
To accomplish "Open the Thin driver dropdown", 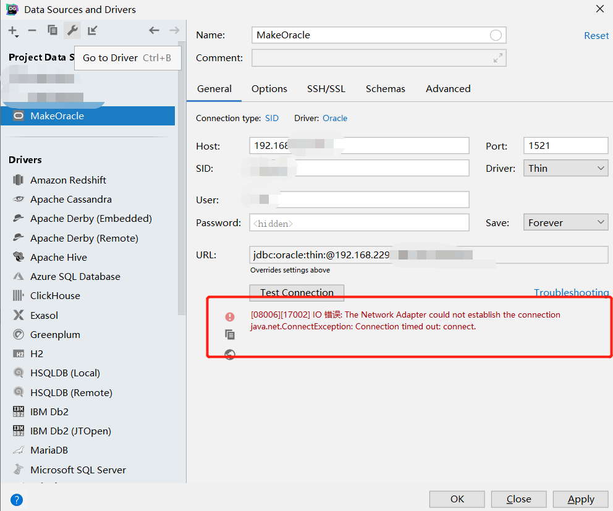I will point(565,168).
